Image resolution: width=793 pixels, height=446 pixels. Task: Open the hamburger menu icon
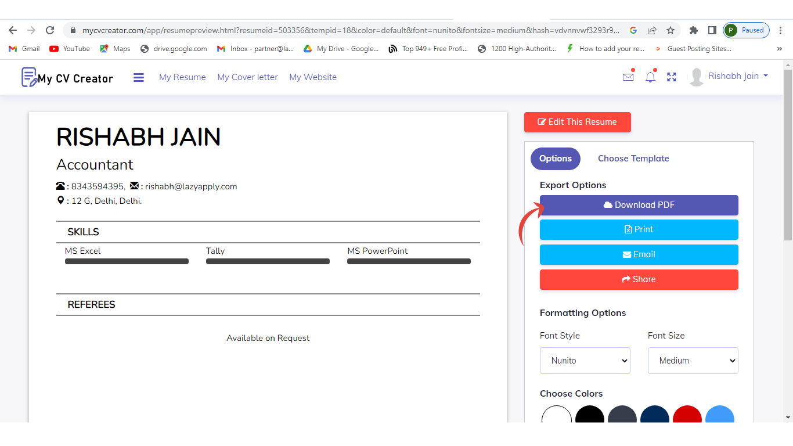138,77
